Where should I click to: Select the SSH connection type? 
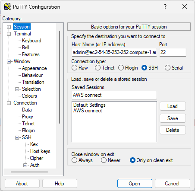150,68
